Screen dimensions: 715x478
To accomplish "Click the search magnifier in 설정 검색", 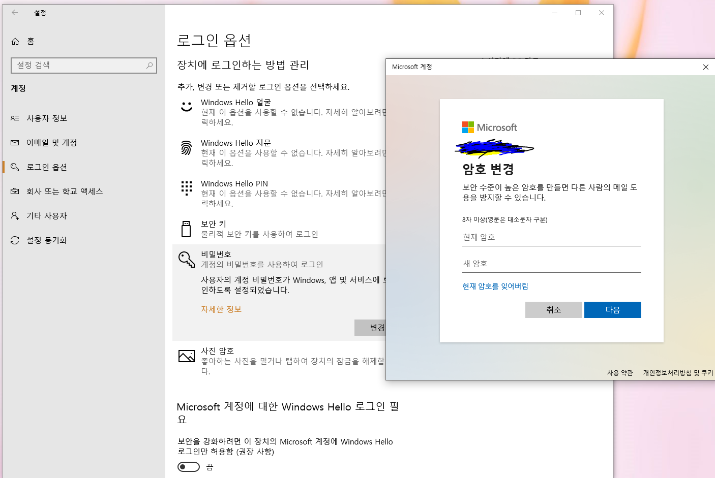I will point(148,65).
